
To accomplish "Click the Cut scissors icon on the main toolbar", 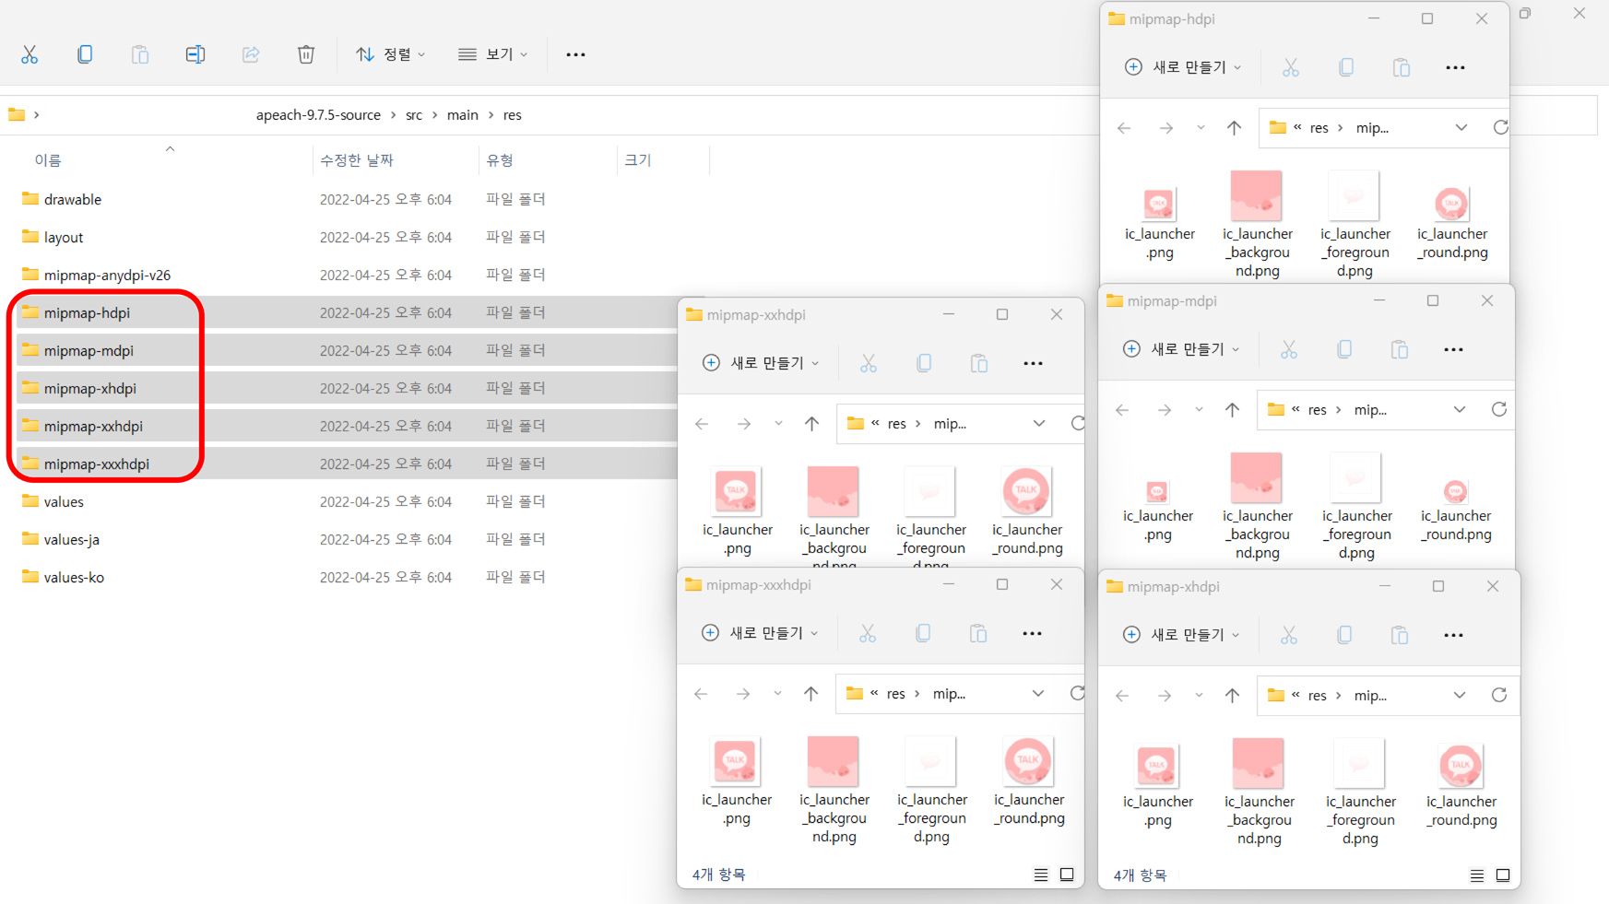I will (30, 54).
